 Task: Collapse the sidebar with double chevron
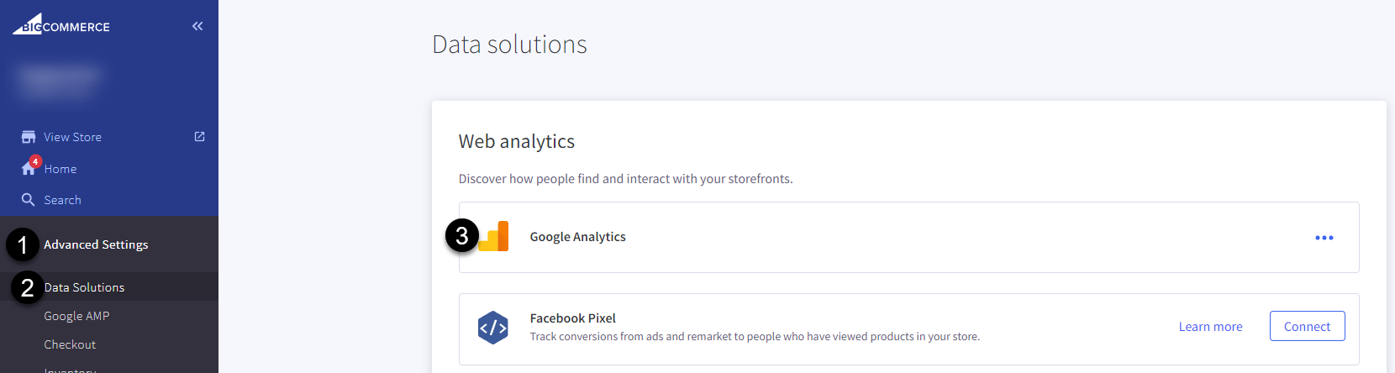[197, 26]
